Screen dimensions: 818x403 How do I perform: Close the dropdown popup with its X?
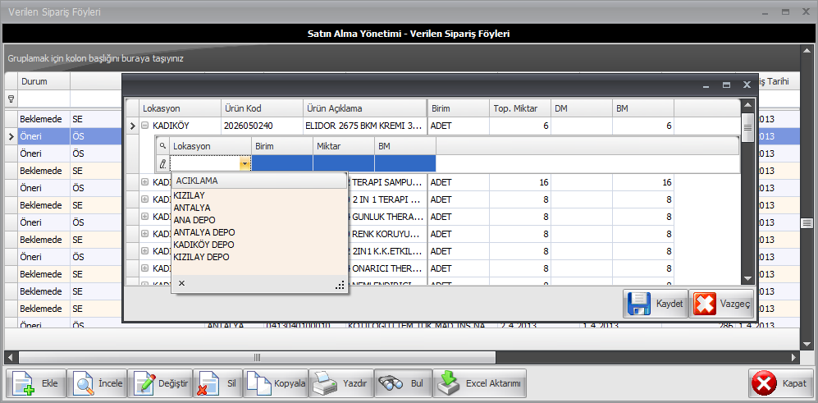point(181,283)
